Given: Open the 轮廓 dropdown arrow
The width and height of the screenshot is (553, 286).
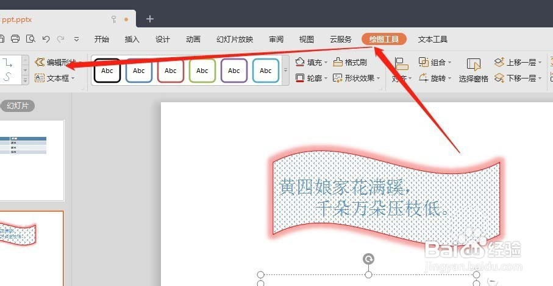Looking at the screenshot, I should coord(326,78).
